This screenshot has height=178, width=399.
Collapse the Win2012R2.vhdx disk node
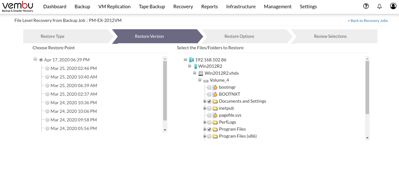(x=195, y=73)
